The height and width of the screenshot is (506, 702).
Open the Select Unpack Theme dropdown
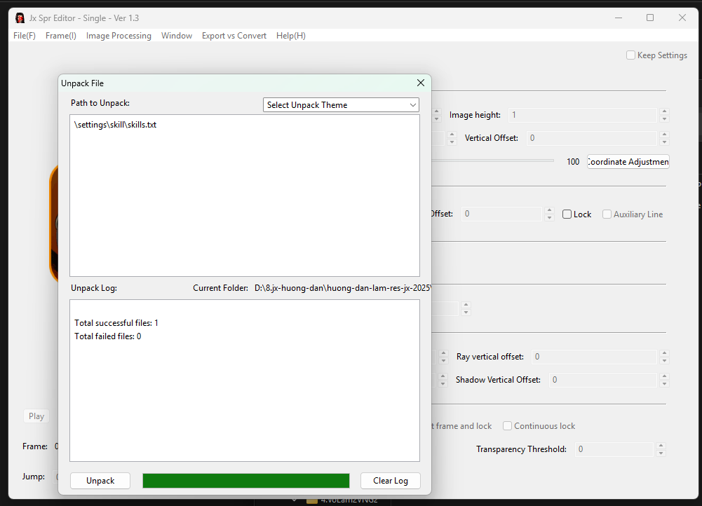tap(341, 105)
